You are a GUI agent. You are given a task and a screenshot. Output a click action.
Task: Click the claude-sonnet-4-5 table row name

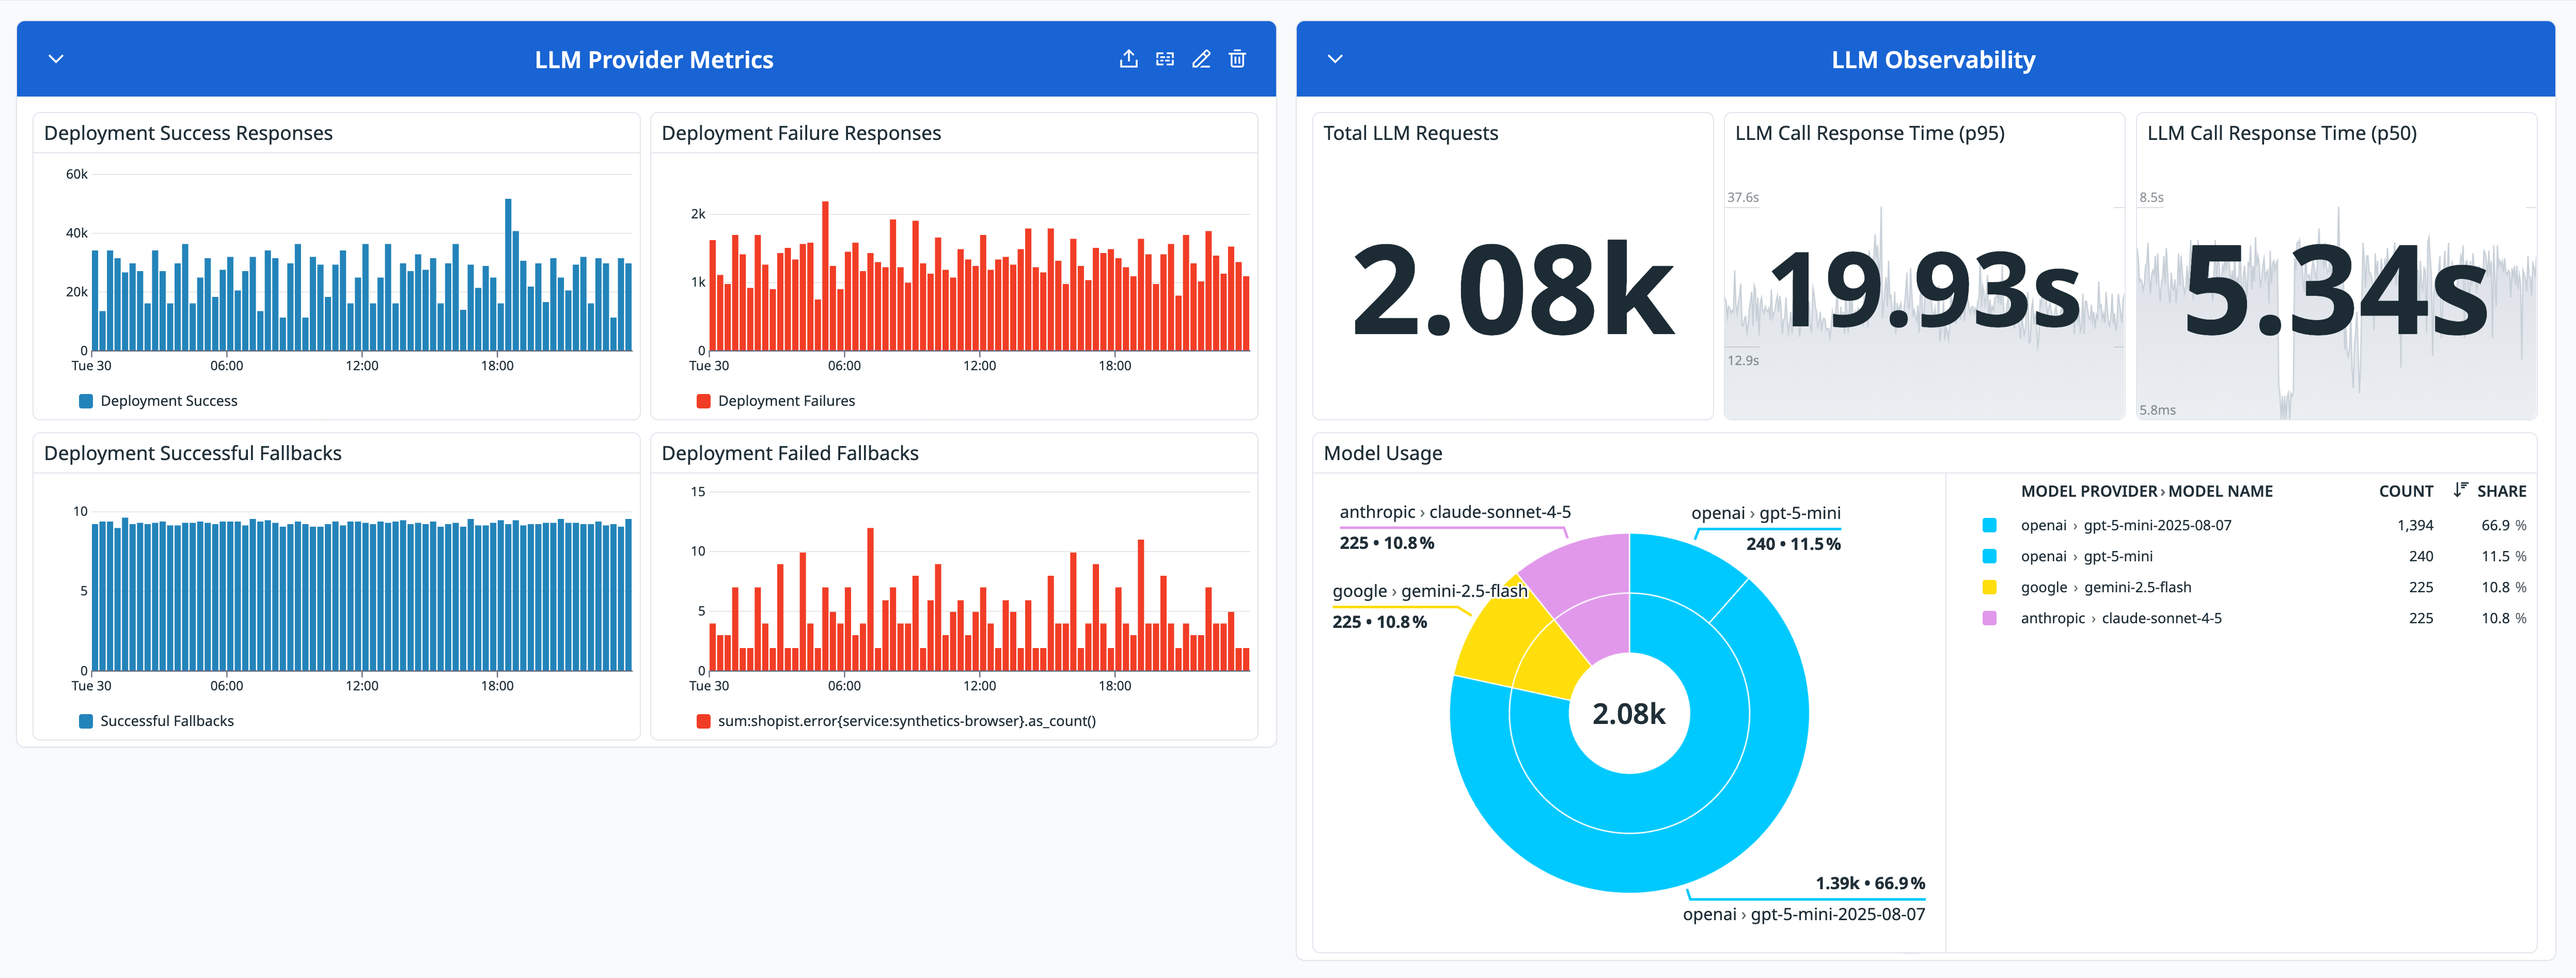click(x=2120, y=618)
